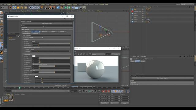Click the IOR slider bar
Image resolution: width=196 pixels, height=110 pixels.
55,72
